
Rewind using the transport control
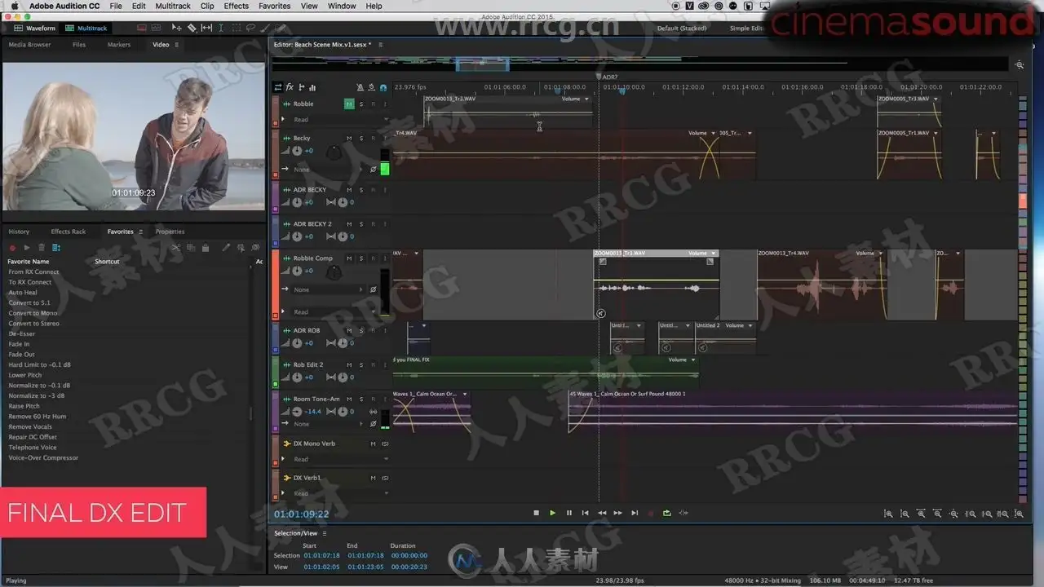pyautogui.click(x=602, y=513)
